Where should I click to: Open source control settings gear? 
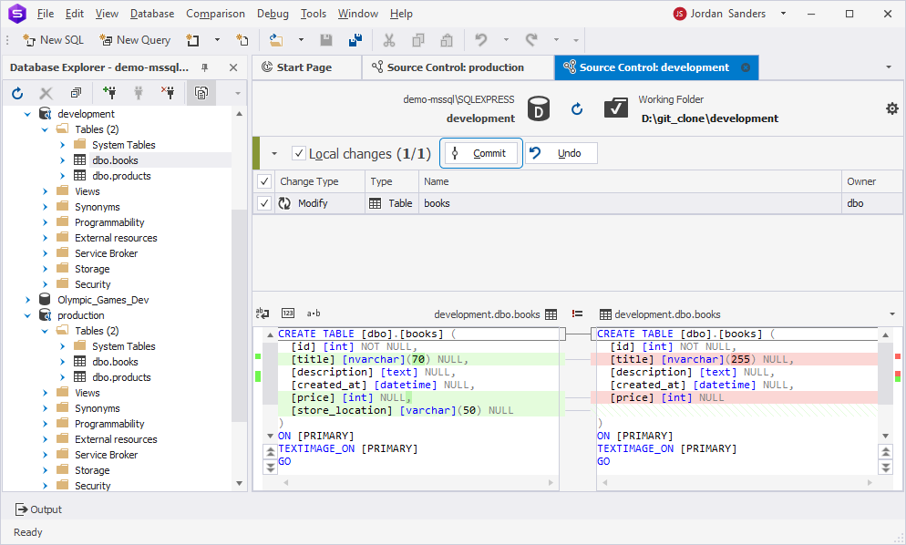tap(892, 108)
